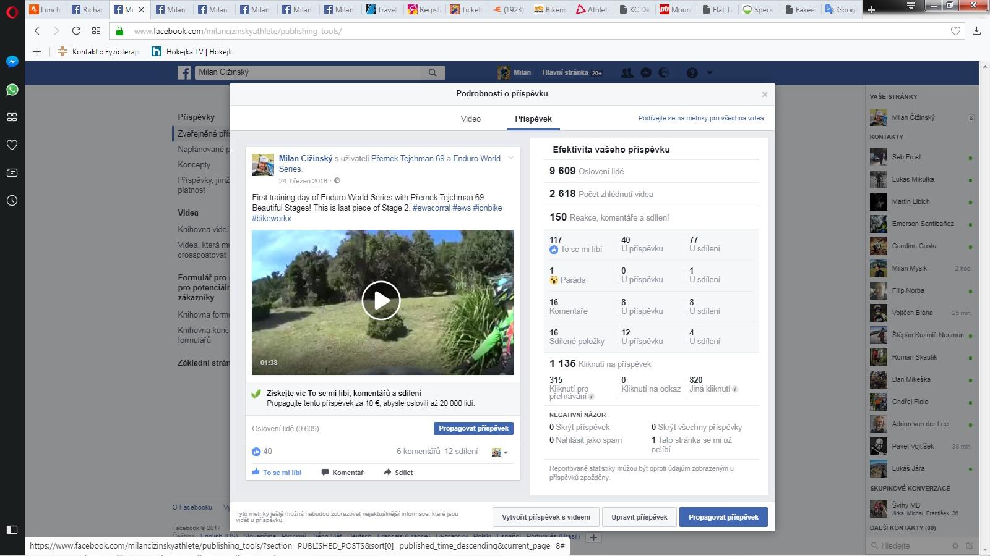Open Facebook messages icon
Screen dimensions: 990x556
pyautogui.click(x=645, y=72)
